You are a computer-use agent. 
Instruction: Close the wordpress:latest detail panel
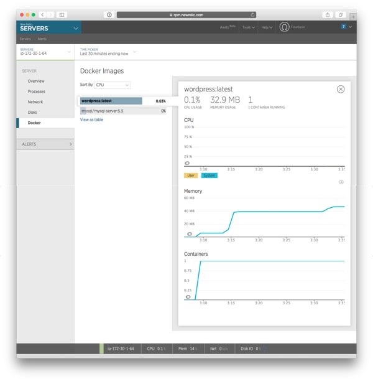click(341, 89)
